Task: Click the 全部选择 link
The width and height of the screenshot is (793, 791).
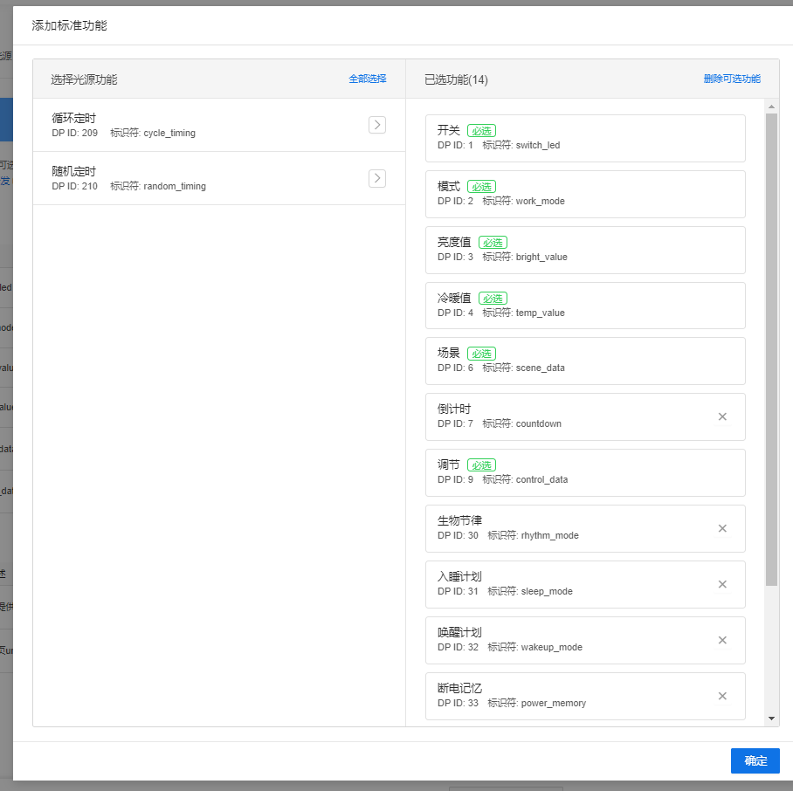Action: coord(367,79)
